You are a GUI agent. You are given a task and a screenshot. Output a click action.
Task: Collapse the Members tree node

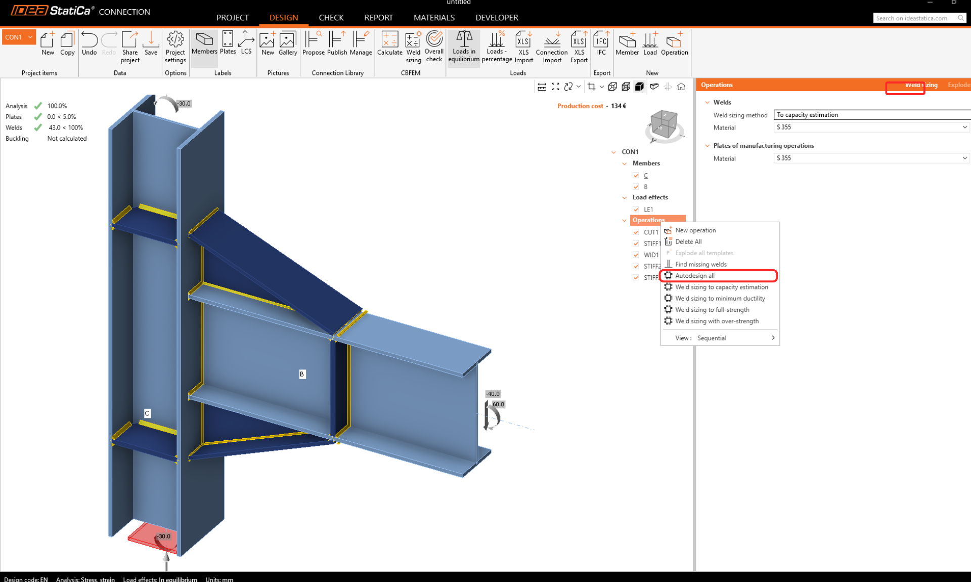point(625,163)
